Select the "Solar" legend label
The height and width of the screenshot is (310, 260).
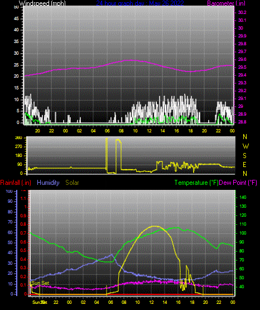[x=72, y=183]
